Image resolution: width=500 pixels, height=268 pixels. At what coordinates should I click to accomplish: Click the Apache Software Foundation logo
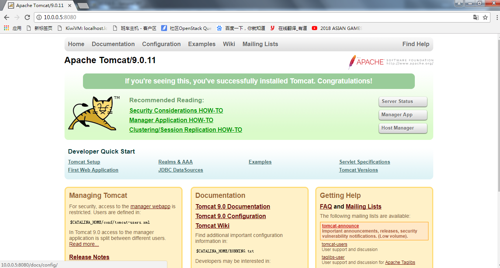point(391,62)
